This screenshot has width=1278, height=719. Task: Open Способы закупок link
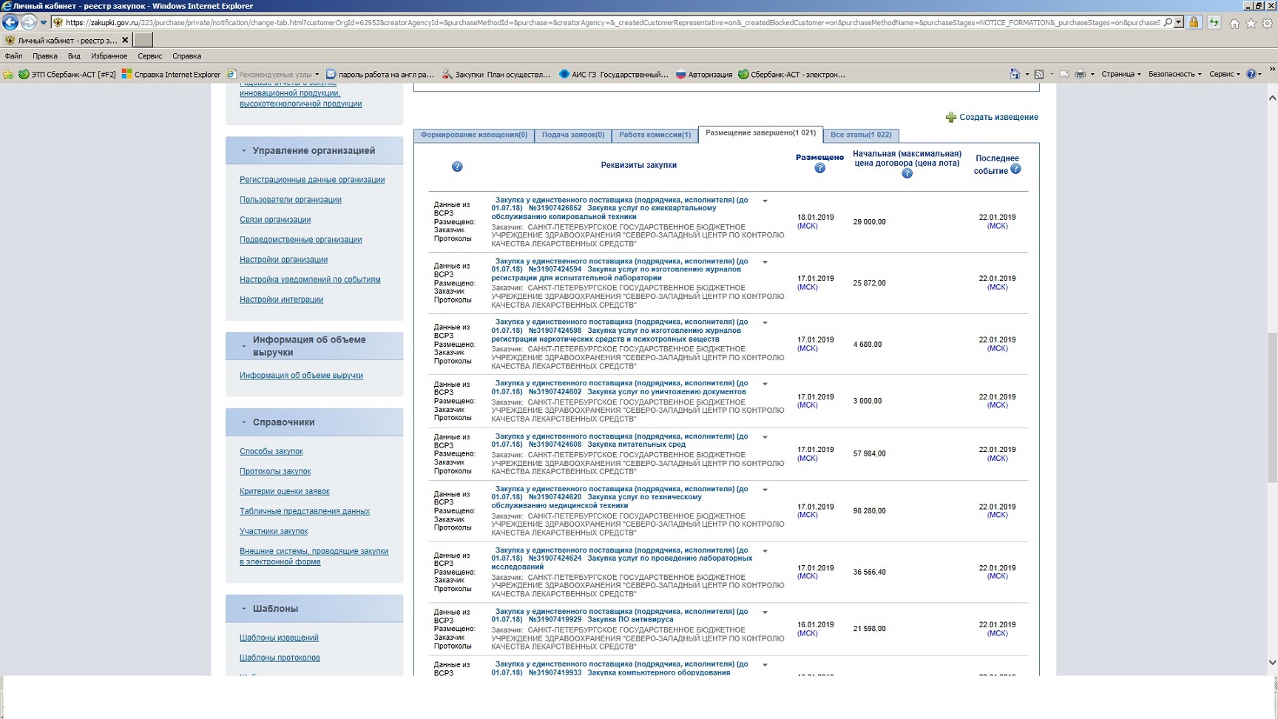(271, 451)
